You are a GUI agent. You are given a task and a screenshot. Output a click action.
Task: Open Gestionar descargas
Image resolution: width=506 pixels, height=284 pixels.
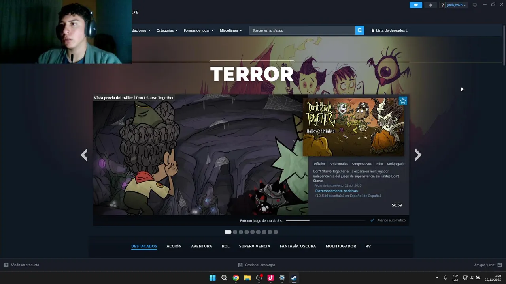[257, 265]
